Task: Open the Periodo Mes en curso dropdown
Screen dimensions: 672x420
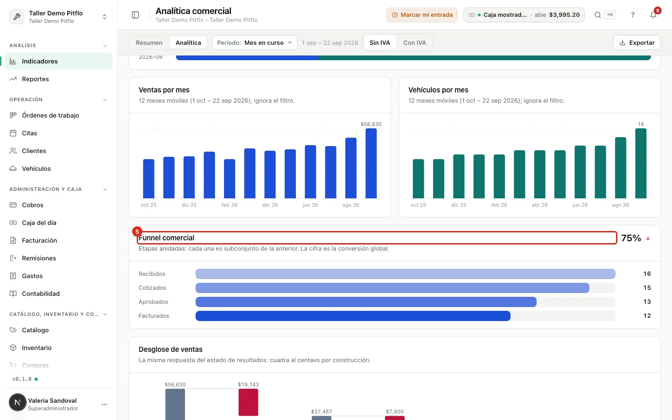Action: pyautogui.click(x=255, y=42)
